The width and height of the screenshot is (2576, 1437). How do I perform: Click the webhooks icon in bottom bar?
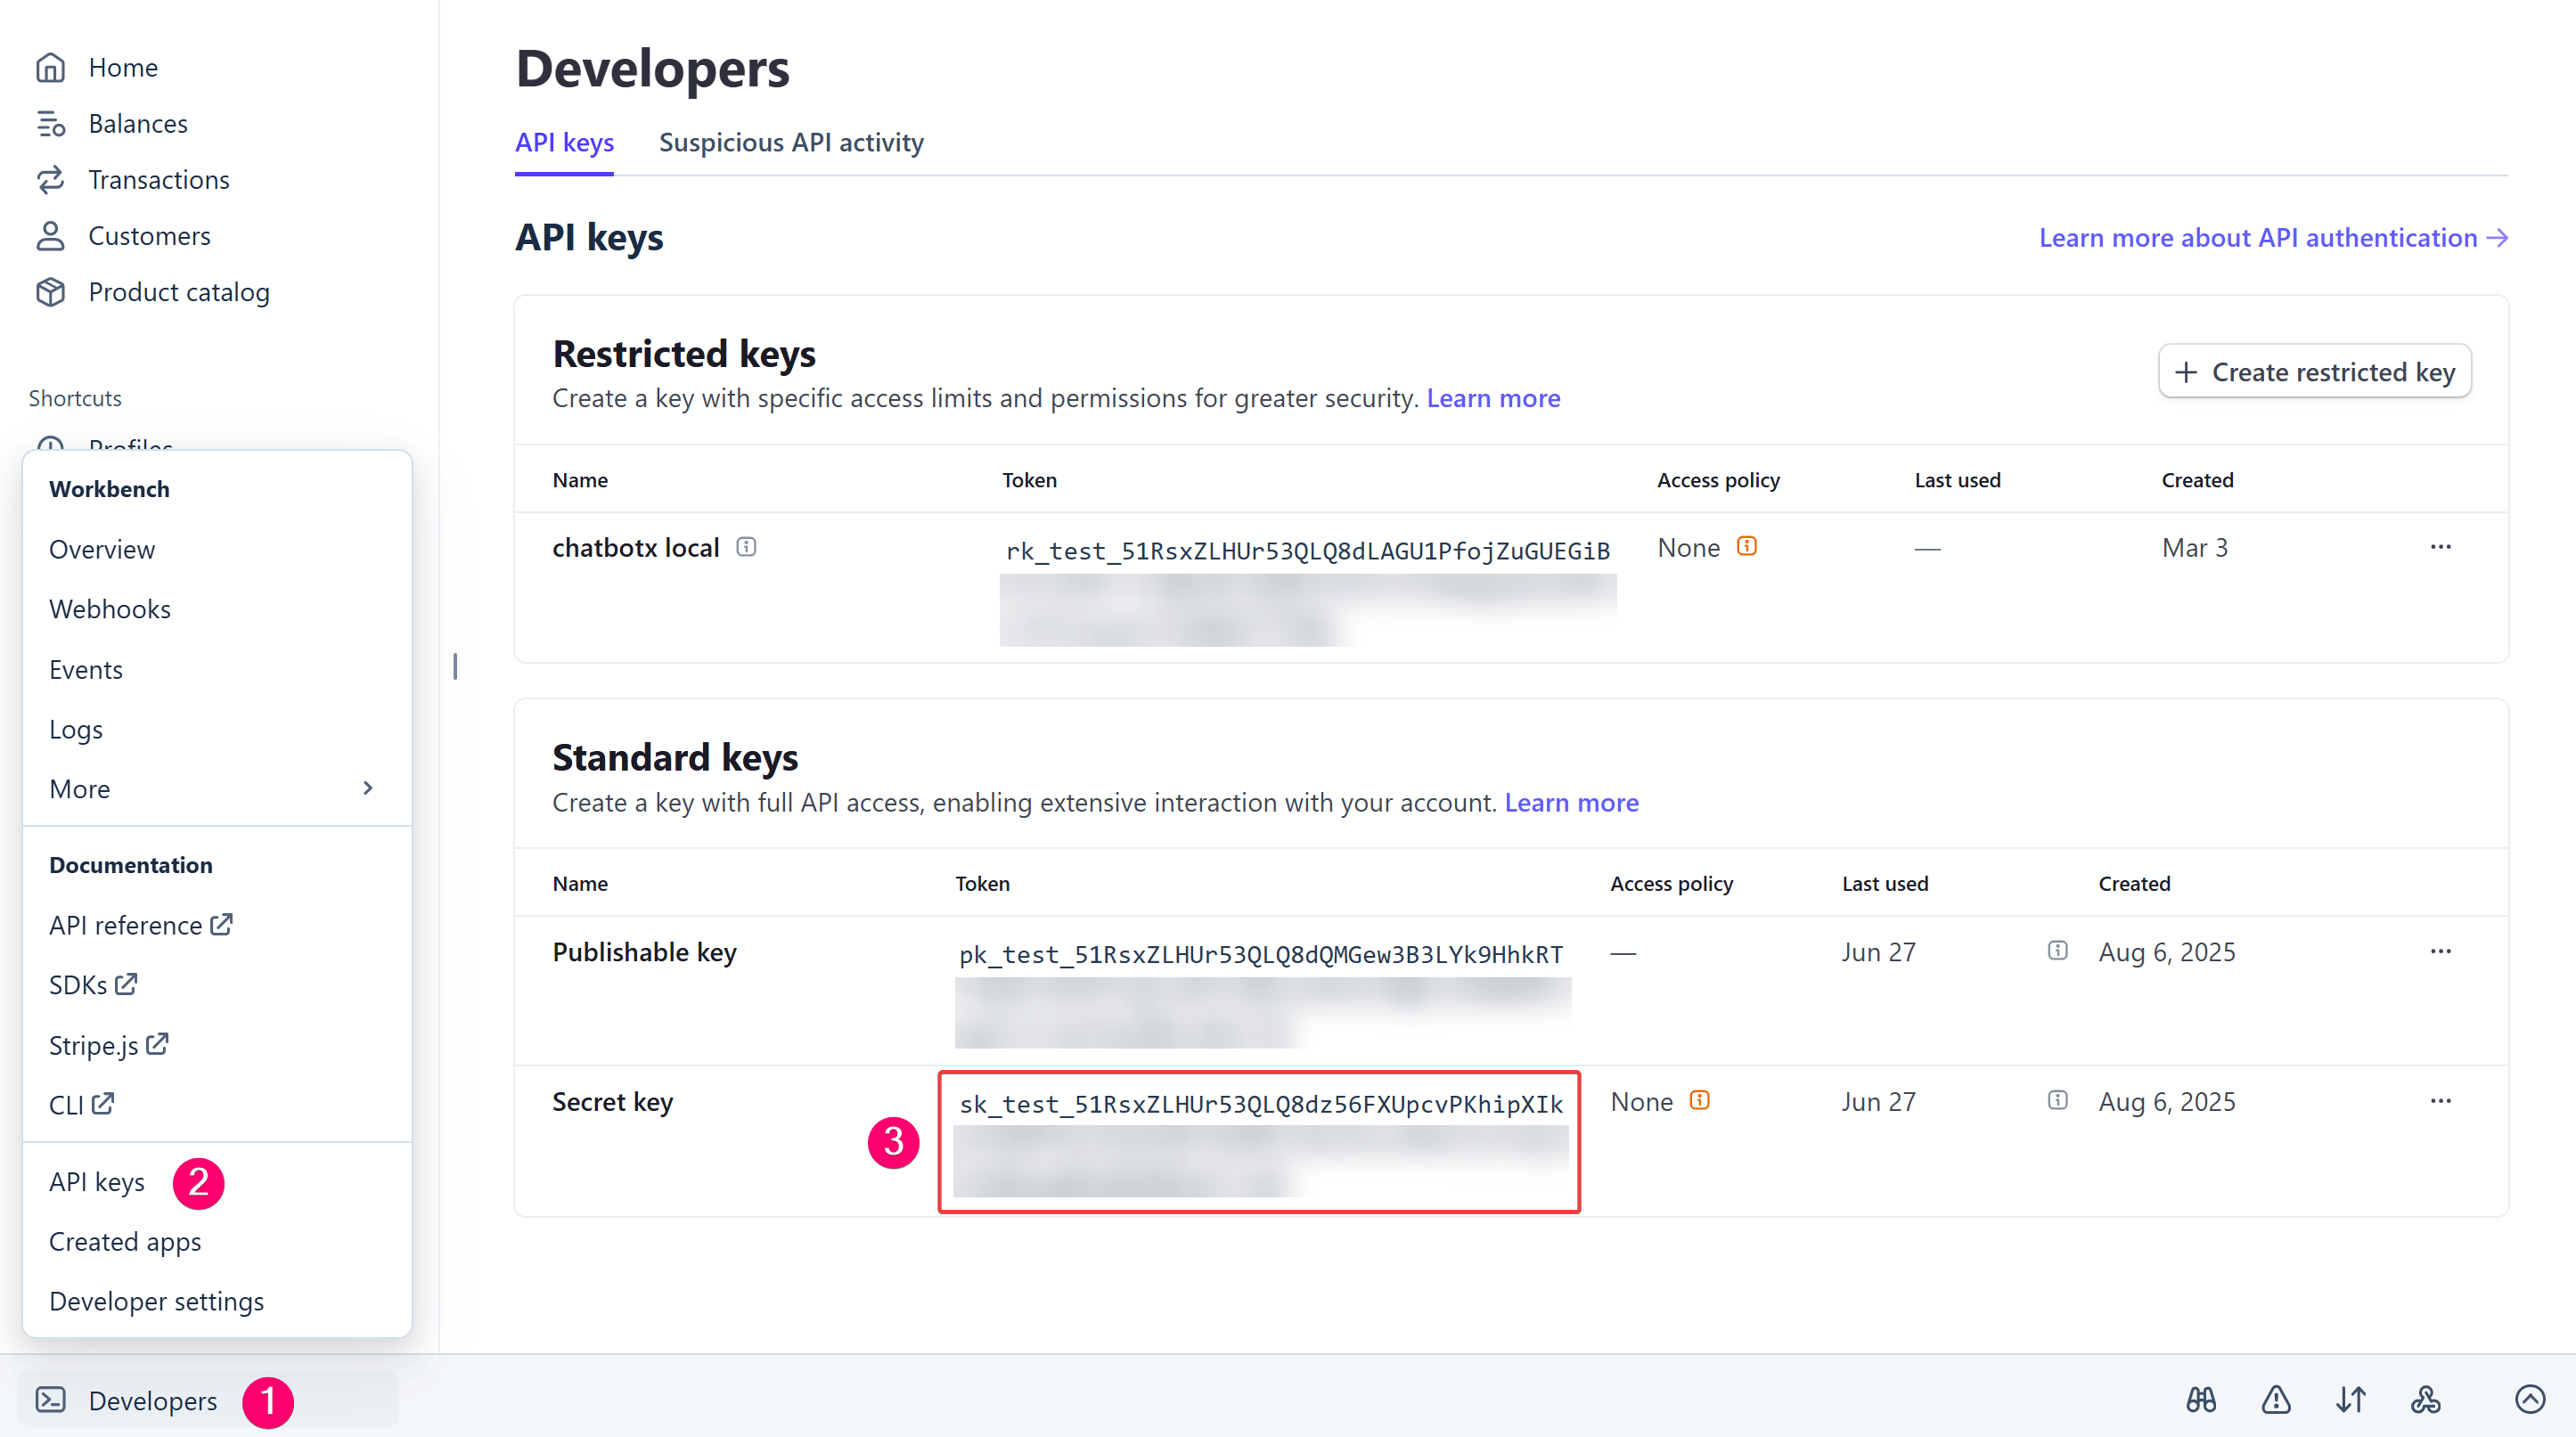[x=2426, y=1399]
